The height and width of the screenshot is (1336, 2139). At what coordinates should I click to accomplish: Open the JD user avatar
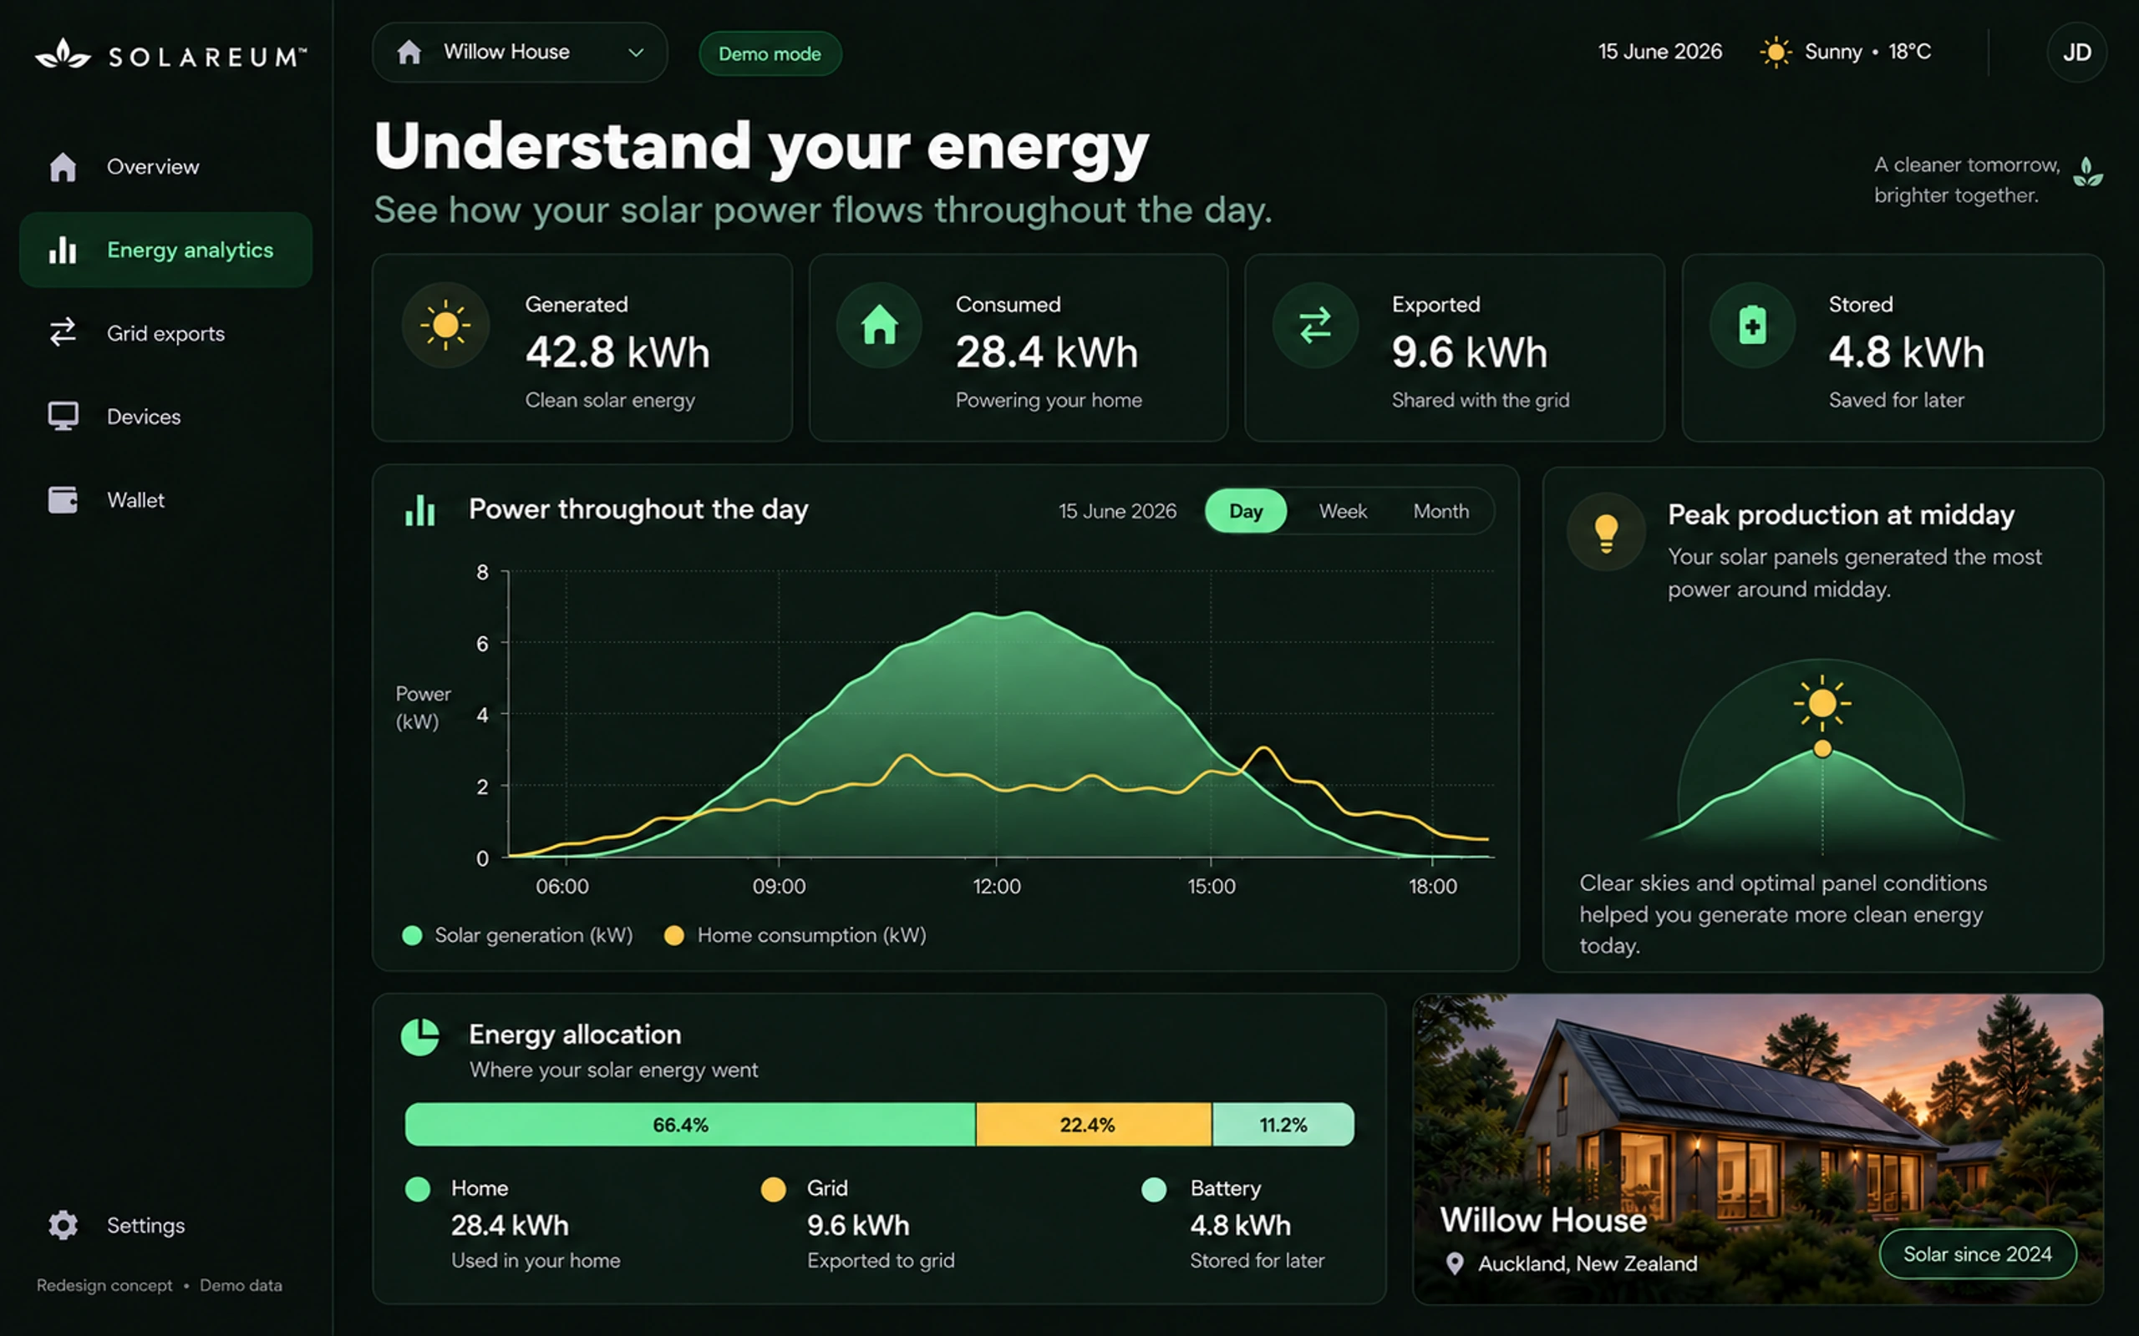click(x=2076, y=52)
